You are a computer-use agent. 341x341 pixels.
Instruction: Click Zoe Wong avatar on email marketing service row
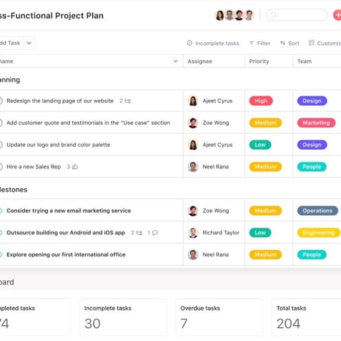point(193,210)
